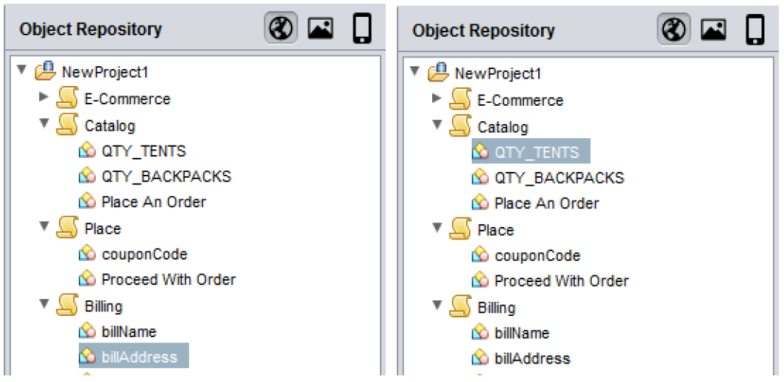Collapse NewProject1 root in right panel
The image size is (784, 382).
414,72
